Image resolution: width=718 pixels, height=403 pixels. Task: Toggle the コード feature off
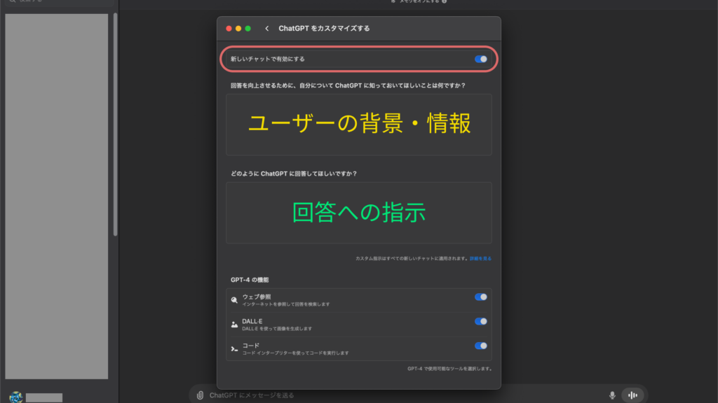coord(481,345)
